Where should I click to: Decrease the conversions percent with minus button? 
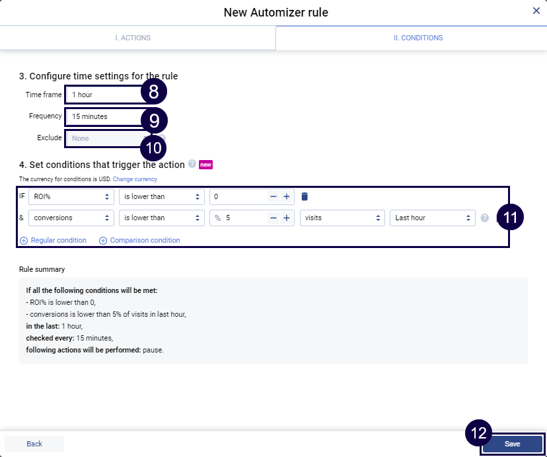click(273, 218)
